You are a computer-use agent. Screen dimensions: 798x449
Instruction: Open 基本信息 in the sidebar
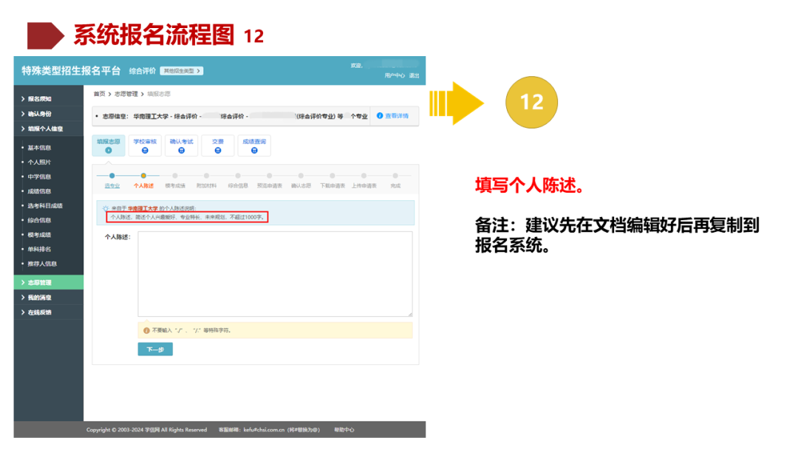[39, 148]
